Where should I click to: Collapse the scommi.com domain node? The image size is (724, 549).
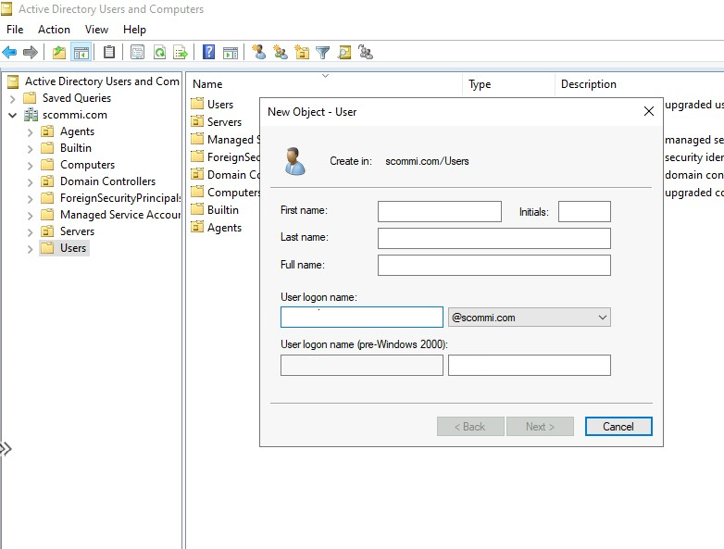[x=12, y=115]
